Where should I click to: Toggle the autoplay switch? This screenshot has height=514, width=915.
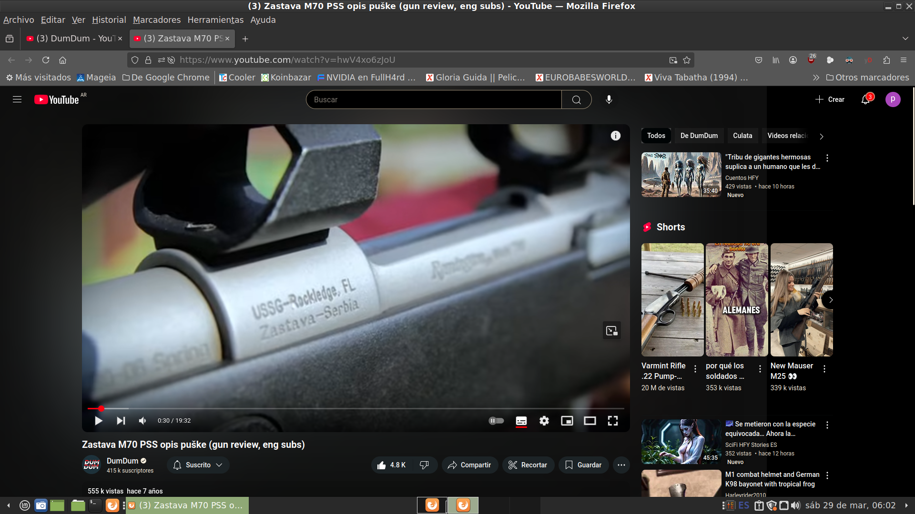click(x=496, y=421)
